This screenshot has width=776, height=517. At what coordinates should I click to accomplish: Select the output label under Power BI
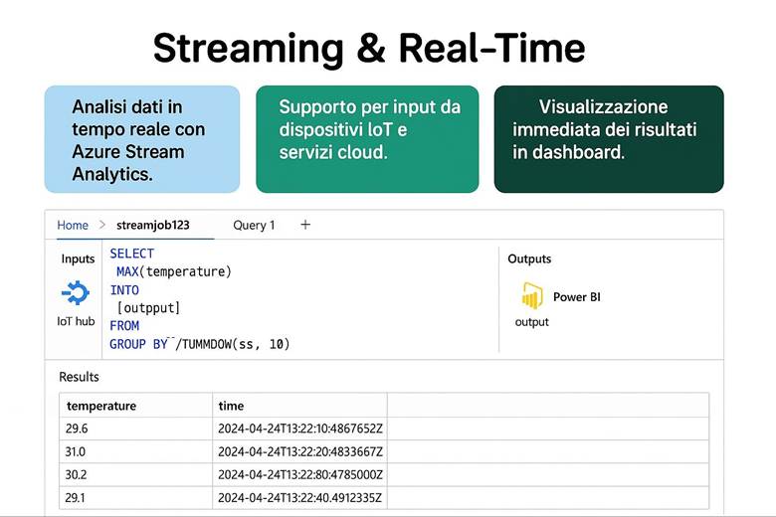coord(531,322)
